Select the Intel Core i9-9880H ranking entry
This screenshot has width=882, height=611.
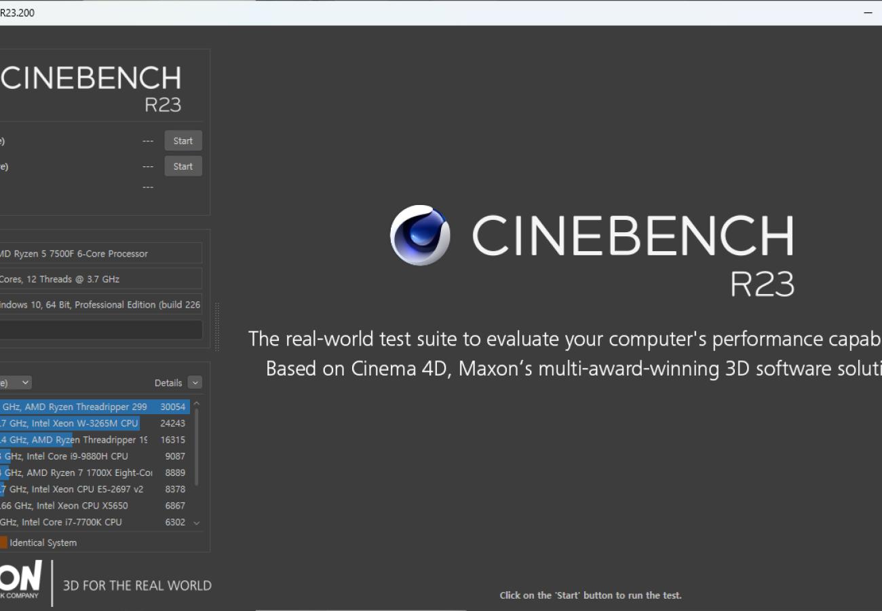(x=95, y=456)
